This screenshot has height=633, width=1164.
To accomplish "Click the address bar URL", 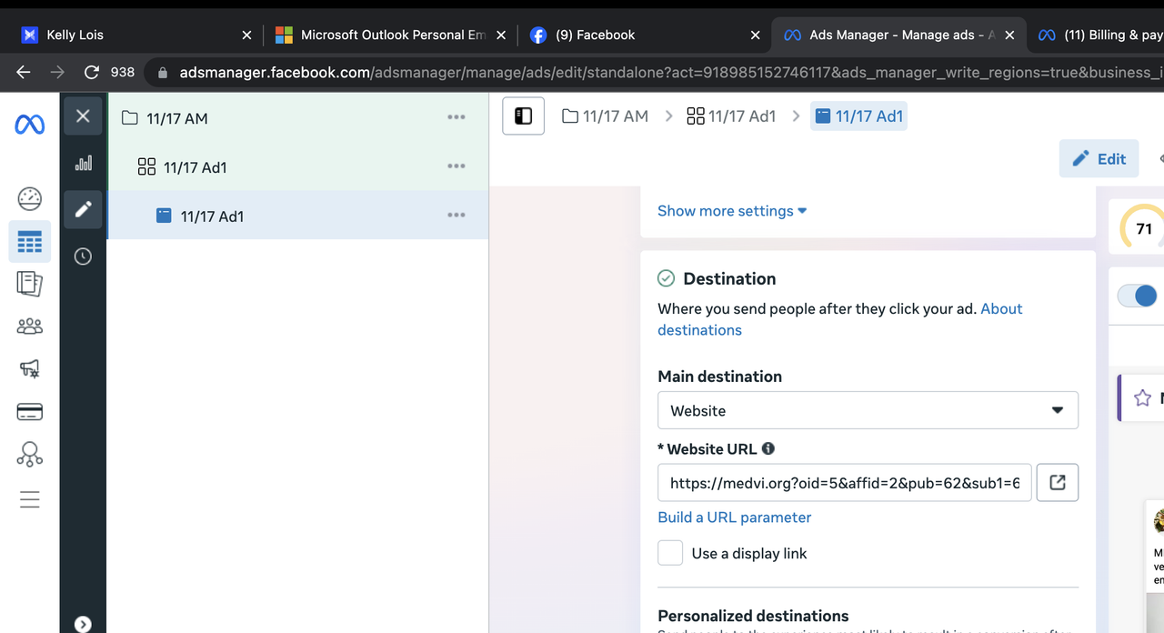I will (x=671, y=72).
